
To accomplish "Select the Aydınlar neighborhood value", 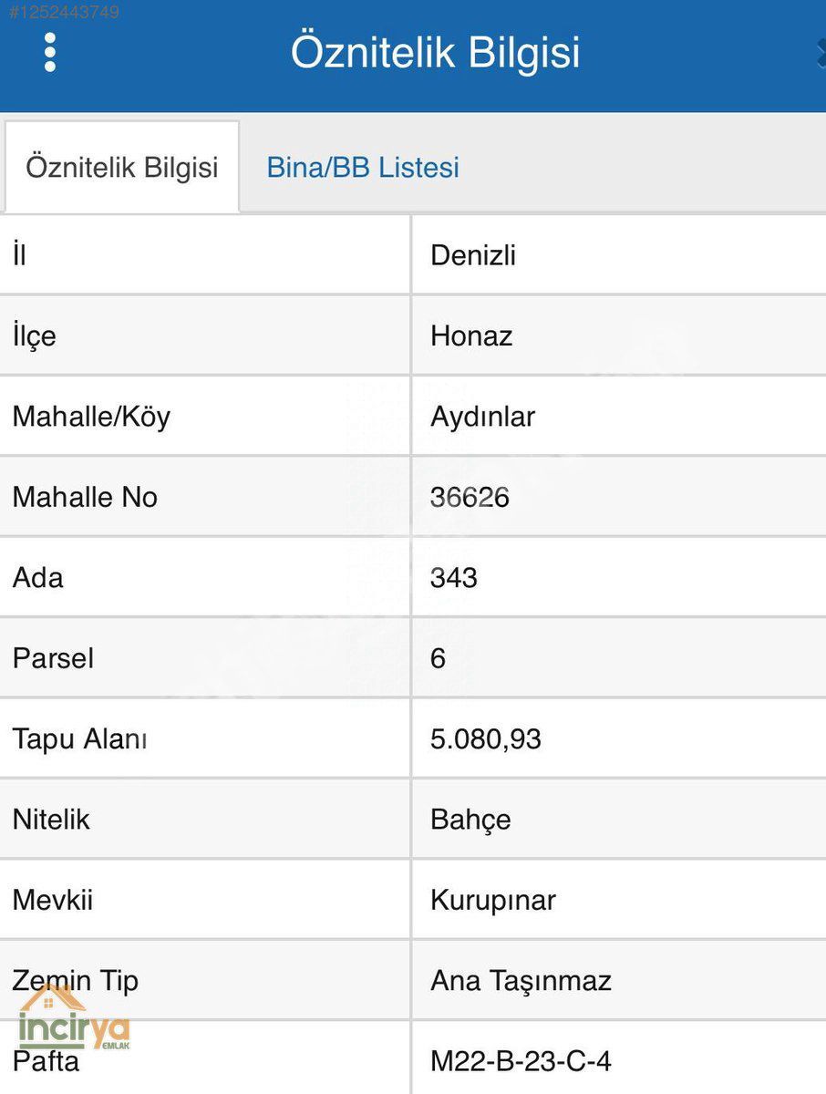I will point(482,417).
